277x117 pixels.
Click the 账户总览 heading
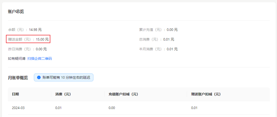[16, 12]
